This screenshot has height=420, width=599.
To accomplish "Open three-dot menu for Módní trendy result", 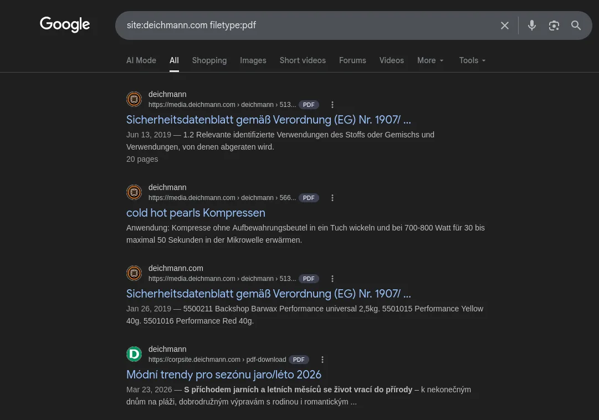I will click(x=322, y=360).
